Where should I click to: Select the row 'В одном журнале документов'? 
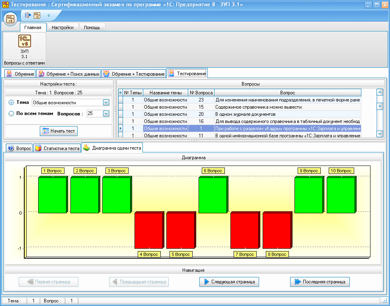click(x=239, y=115)
